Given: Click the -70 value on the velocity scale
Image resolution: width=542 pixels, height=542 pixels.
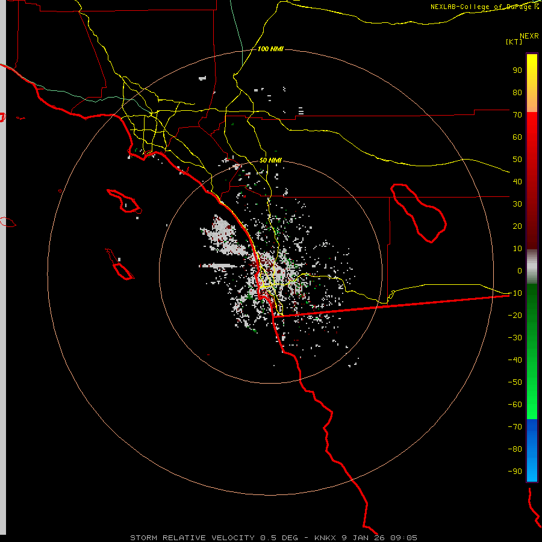Looking at the screenshot, I should click(x=515, y=427).
